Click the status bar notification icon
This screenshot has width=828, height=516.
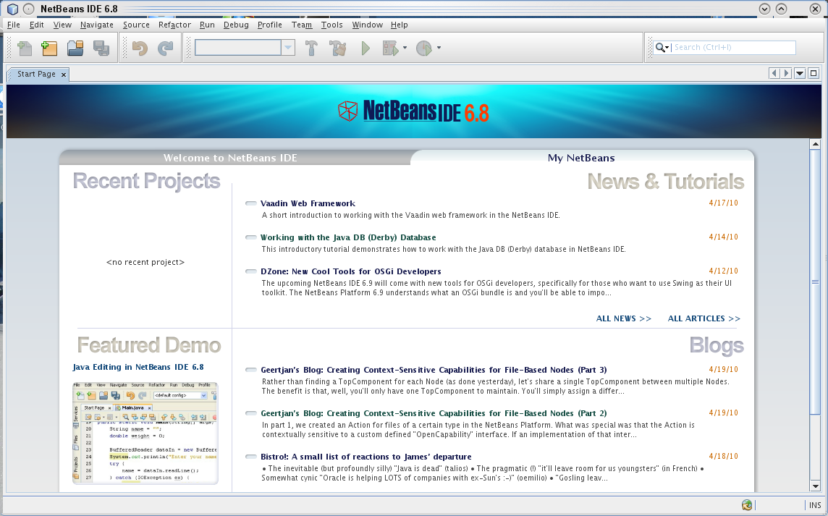click(x=747, y=505)
